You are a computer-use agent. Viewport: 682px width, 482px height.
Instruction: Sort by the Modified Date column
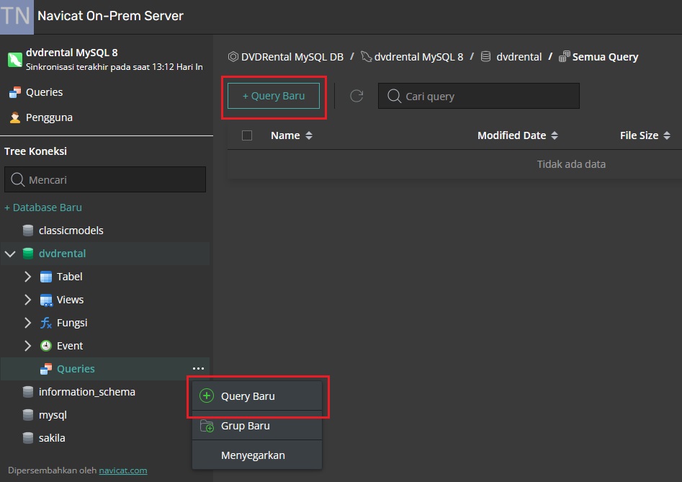tap(518, 135)
